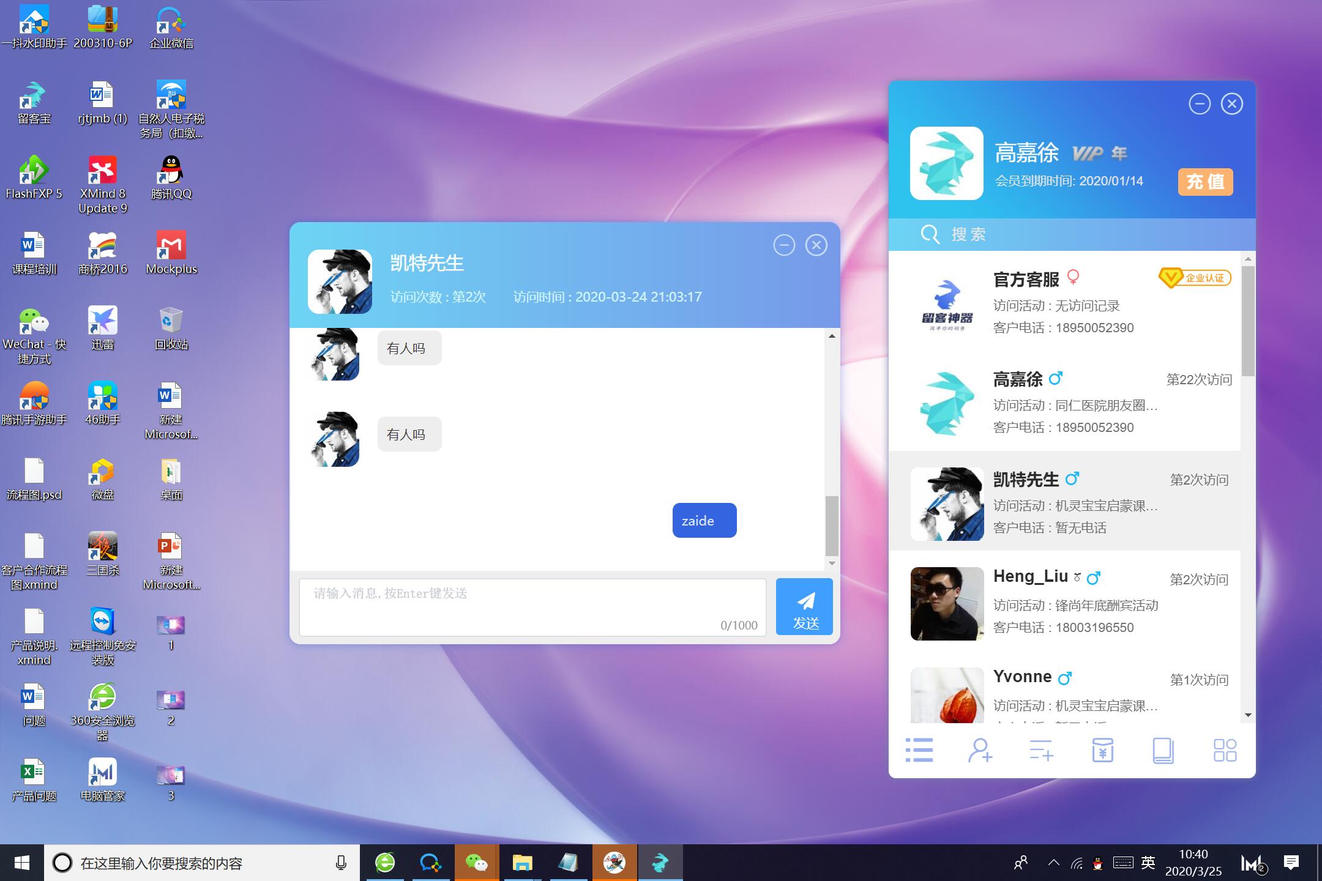Screen dimensions: 1322x881
Task: Minimize the 凯特先生 chat window
Action: 784,245
